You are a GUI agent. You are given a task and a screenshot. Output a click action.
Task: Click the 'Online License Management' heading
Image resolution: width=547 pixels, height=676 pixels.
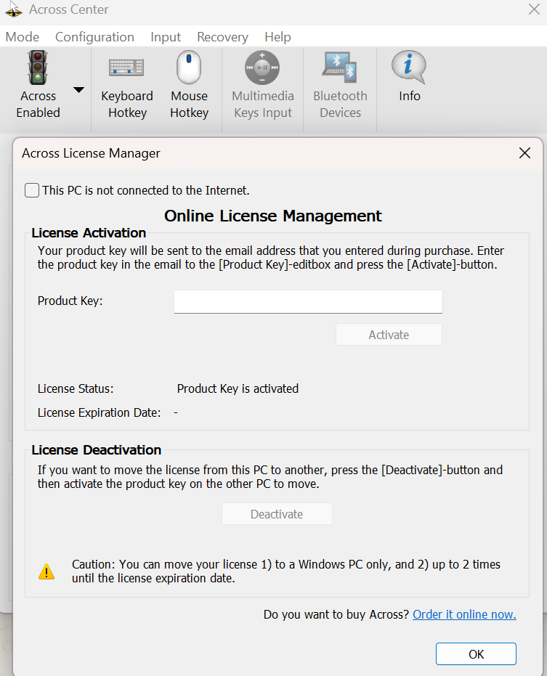tap(273, 216)
